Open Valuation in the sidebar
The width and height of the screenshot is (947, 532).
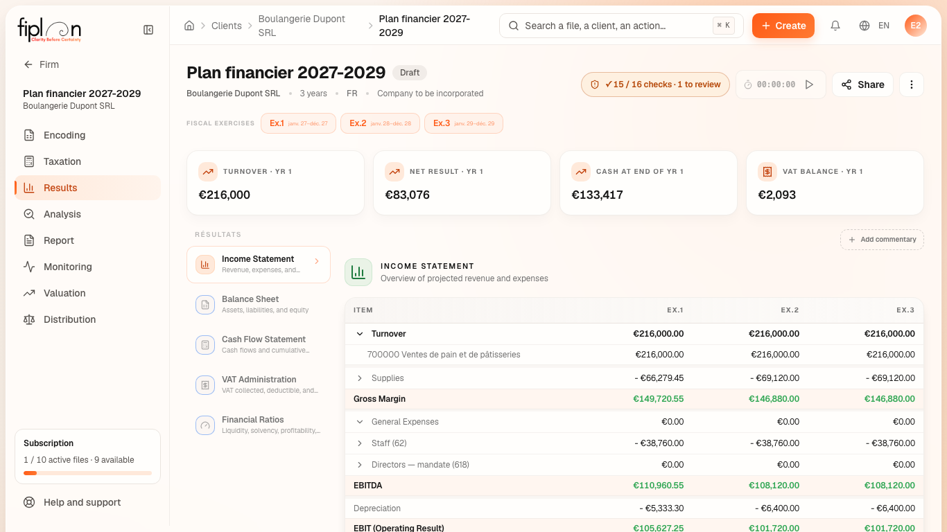(87, 293)
